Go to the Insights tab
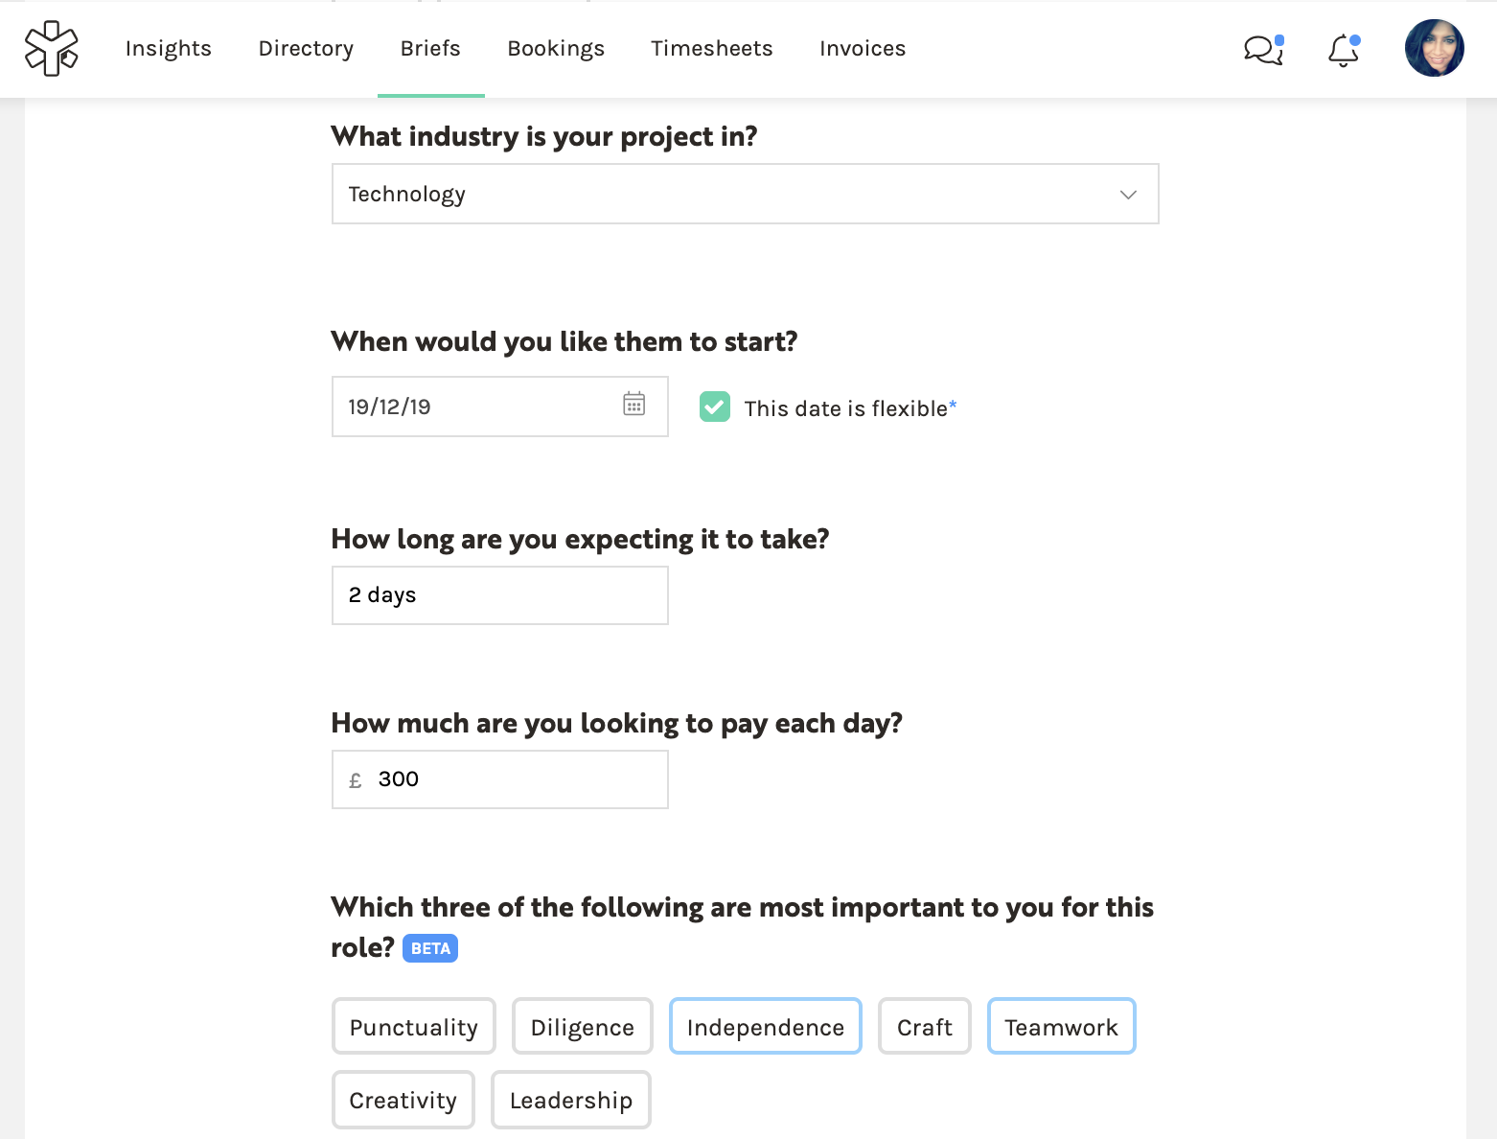 pos(168,49)
